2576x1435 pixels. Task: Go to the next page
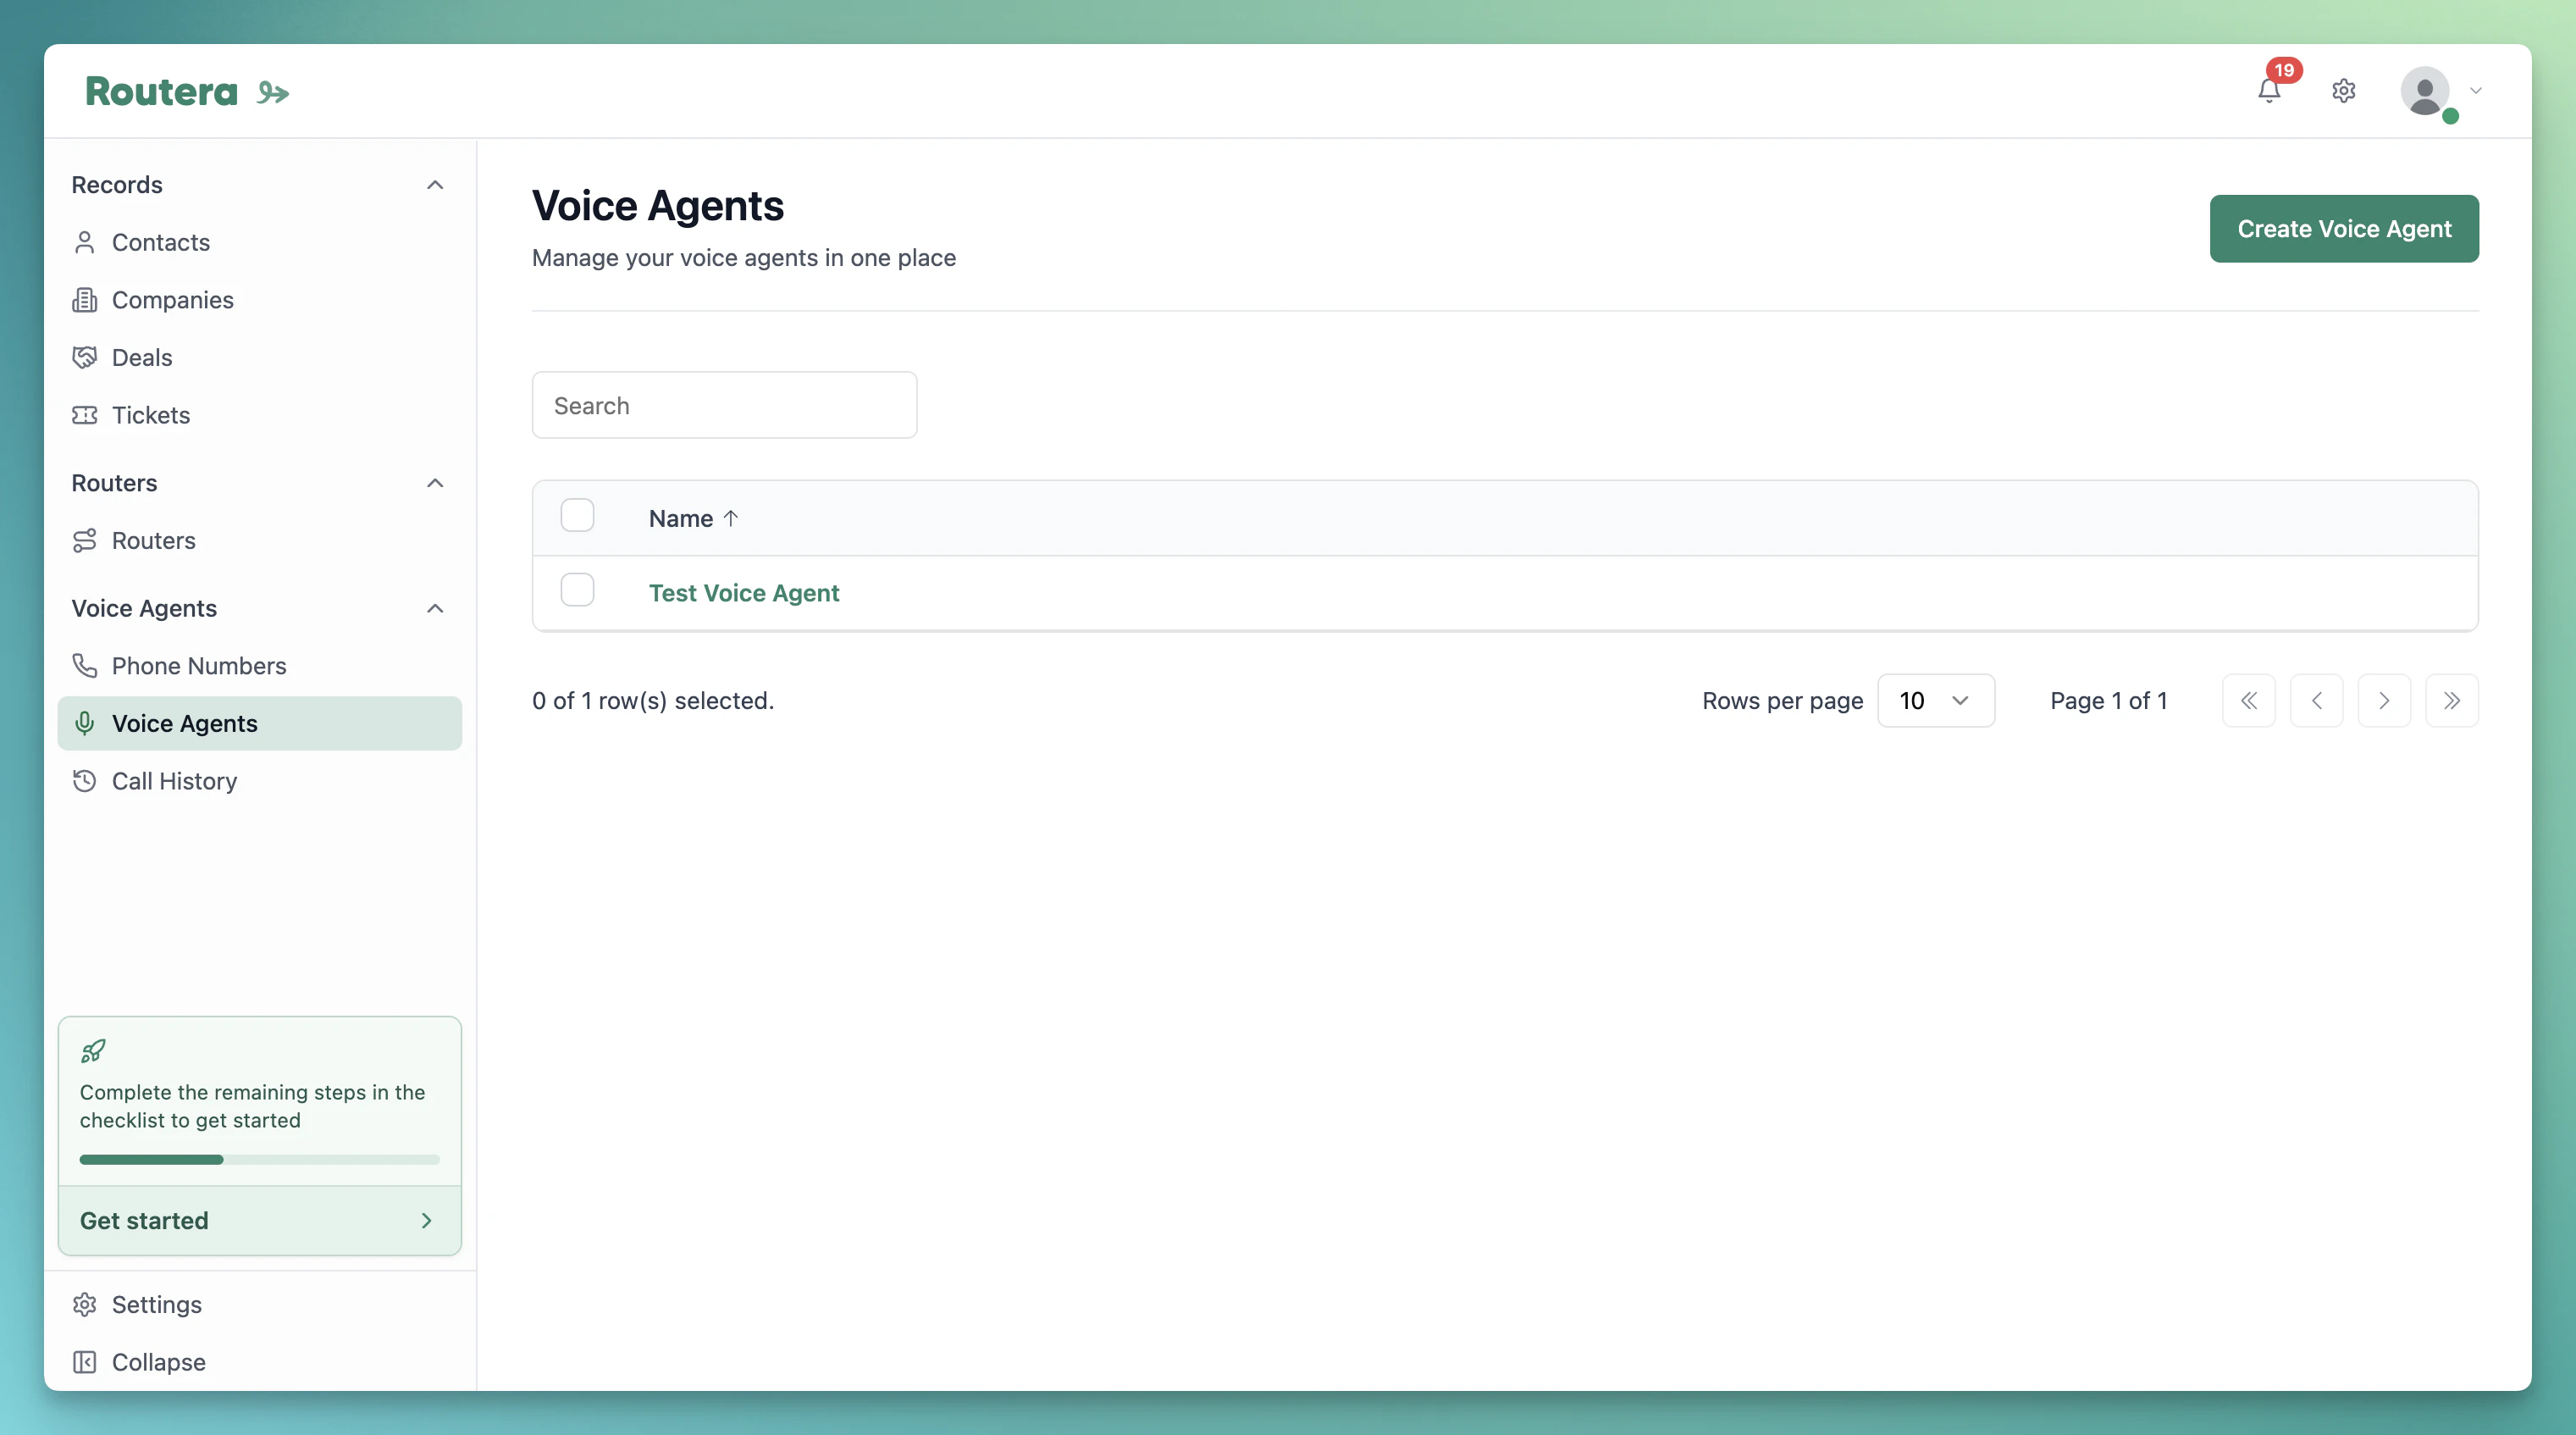click(x=2384, y=701)
